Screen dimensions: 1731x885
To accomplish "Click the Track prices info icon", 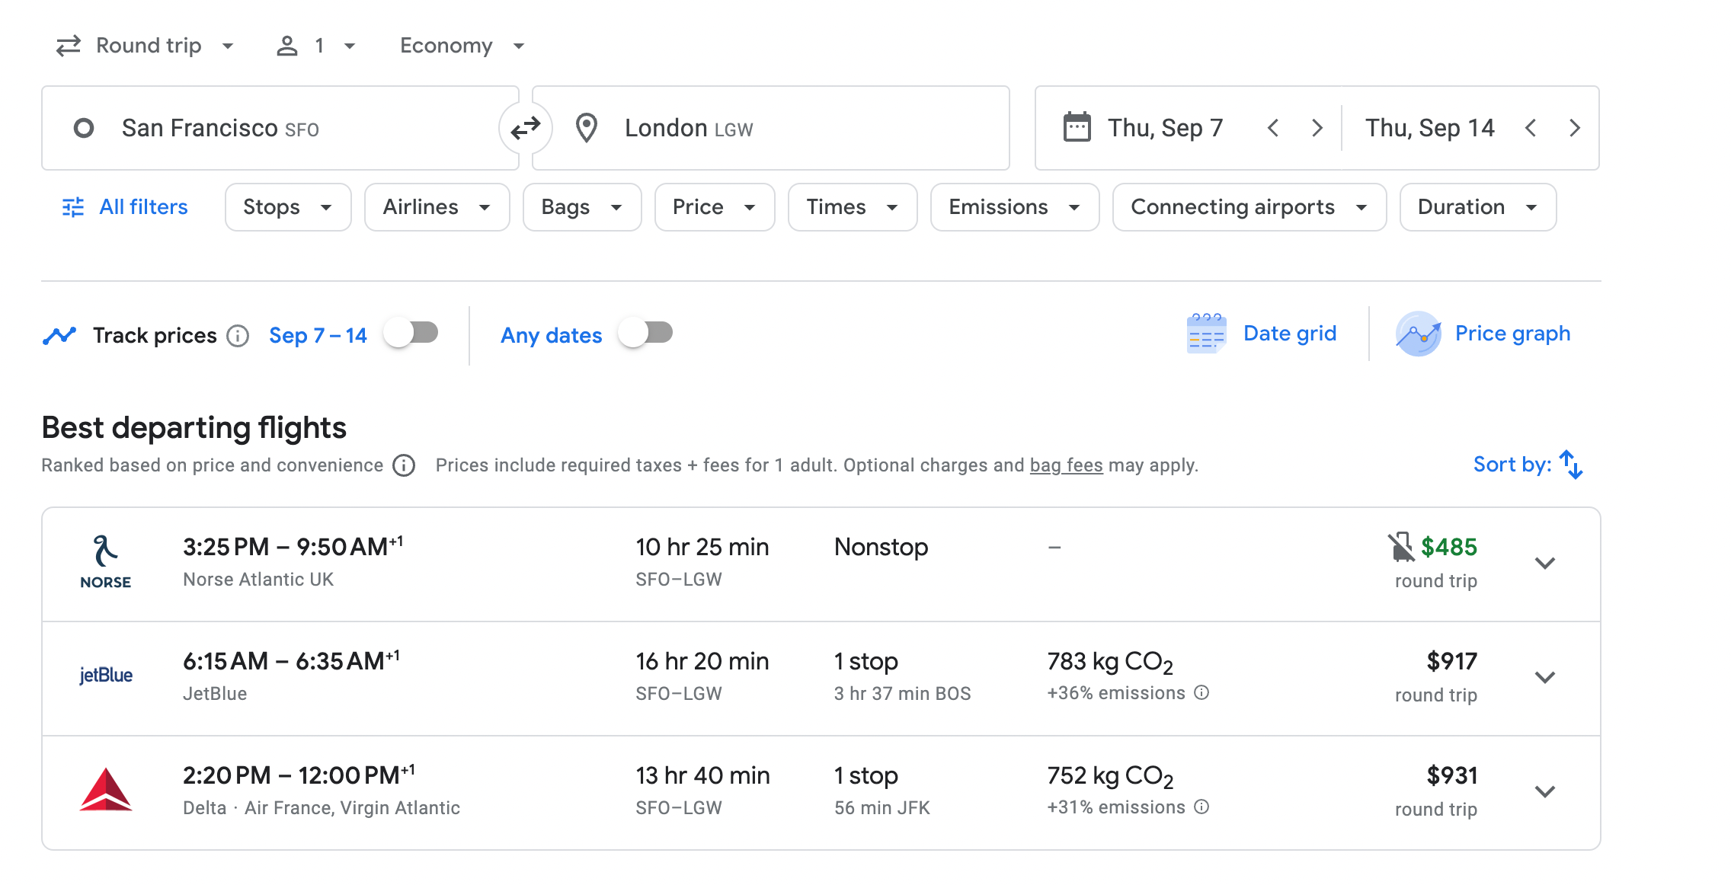I will tap(238, 336).
